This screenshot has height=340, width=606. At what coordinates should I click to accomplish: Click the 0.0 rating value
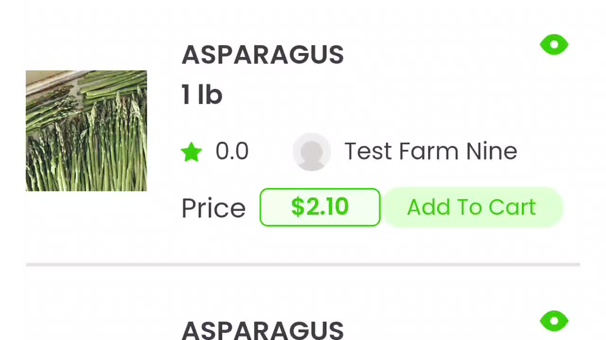click(x=232, y=152)
